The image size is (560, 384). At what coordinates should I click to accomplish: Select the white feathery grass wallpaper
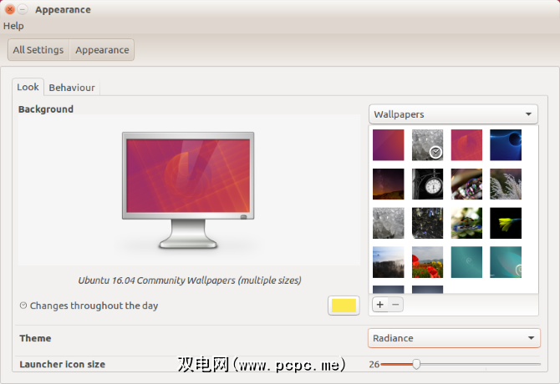point(506,184)
